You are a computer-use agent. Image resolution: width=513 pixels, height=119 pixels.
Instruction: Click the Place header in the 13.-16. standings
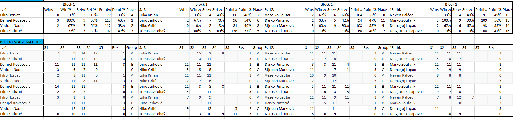(507, 9)
